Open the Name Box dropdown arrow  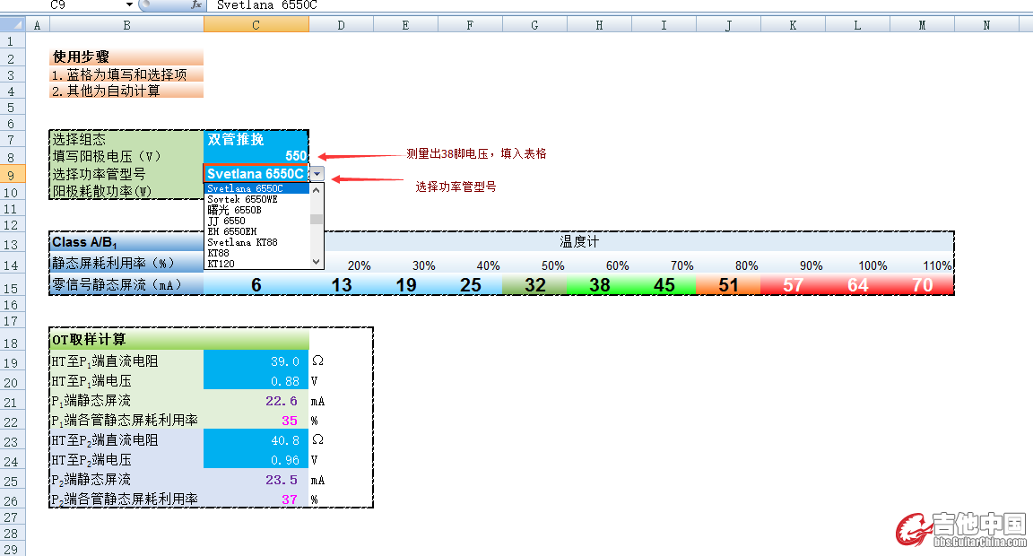coord(129,4)
